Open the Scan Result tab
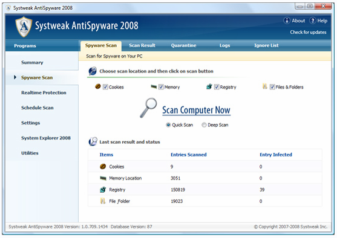This screenshot has height=238, width=337. pos(142,45)
